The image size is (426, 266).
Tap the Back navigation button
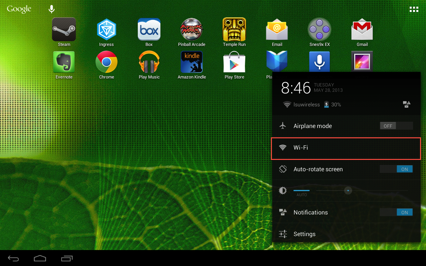pyautogui.click(x=14, y=258)
